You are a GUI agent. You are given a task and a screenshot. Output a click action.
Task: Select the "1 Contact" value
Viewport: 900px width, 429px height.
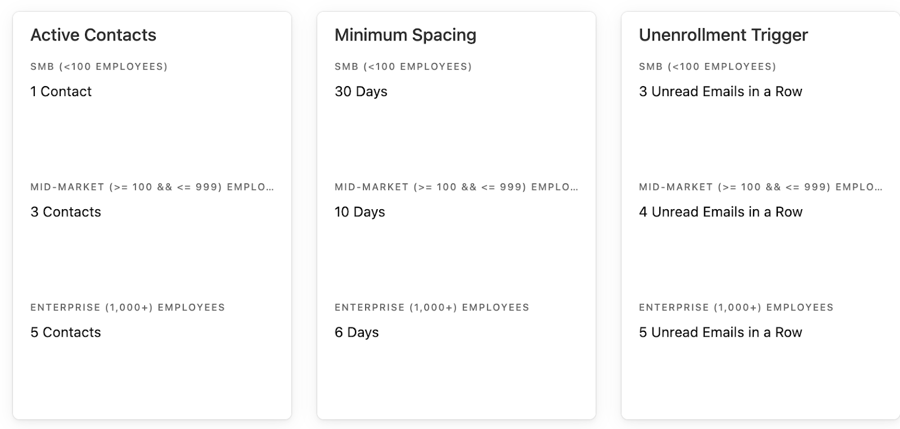[61, 92]
